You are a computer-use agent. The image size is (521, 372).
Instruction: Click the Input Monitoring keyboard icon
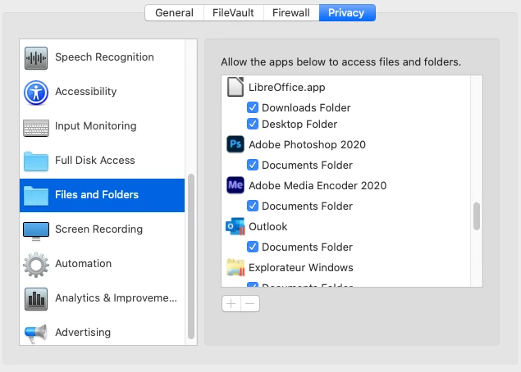pyautogui.click(x=36, y=128)
